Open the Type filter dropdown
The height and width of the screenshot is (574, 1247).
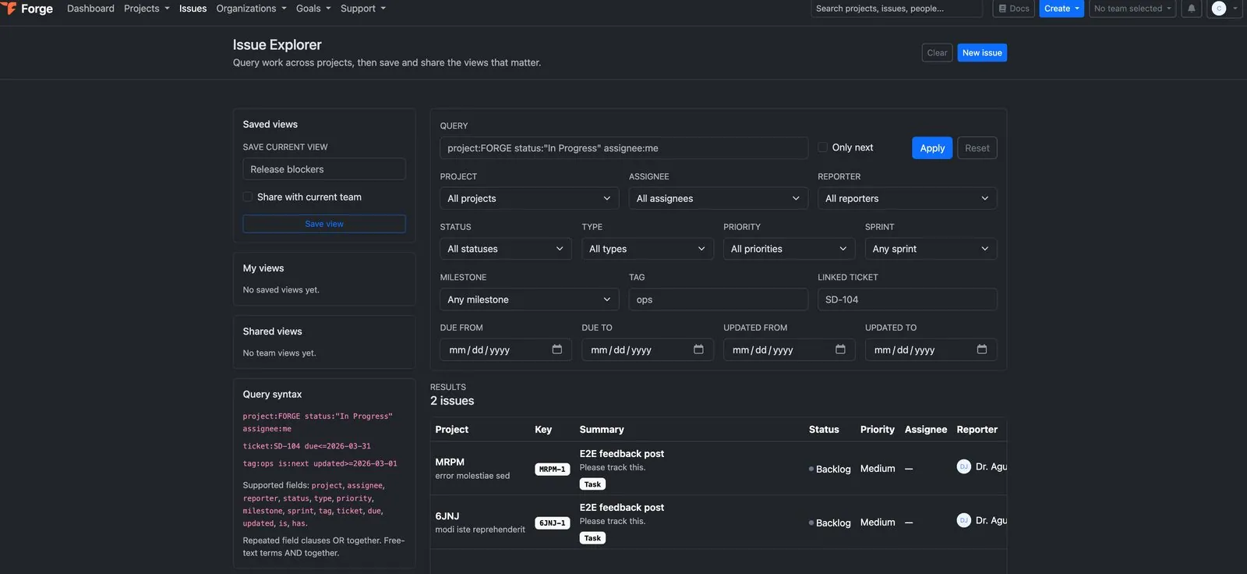648,249
